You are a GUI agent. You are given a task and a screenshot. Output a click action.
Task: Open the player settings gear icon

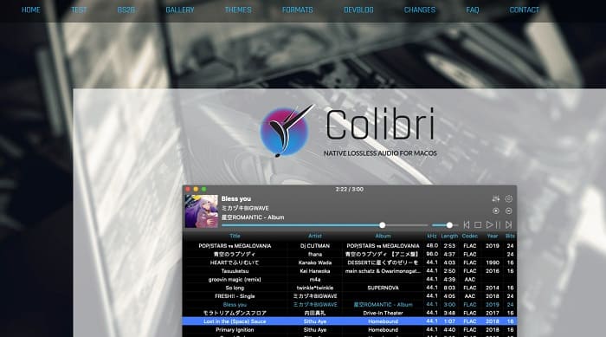point(509,199)
